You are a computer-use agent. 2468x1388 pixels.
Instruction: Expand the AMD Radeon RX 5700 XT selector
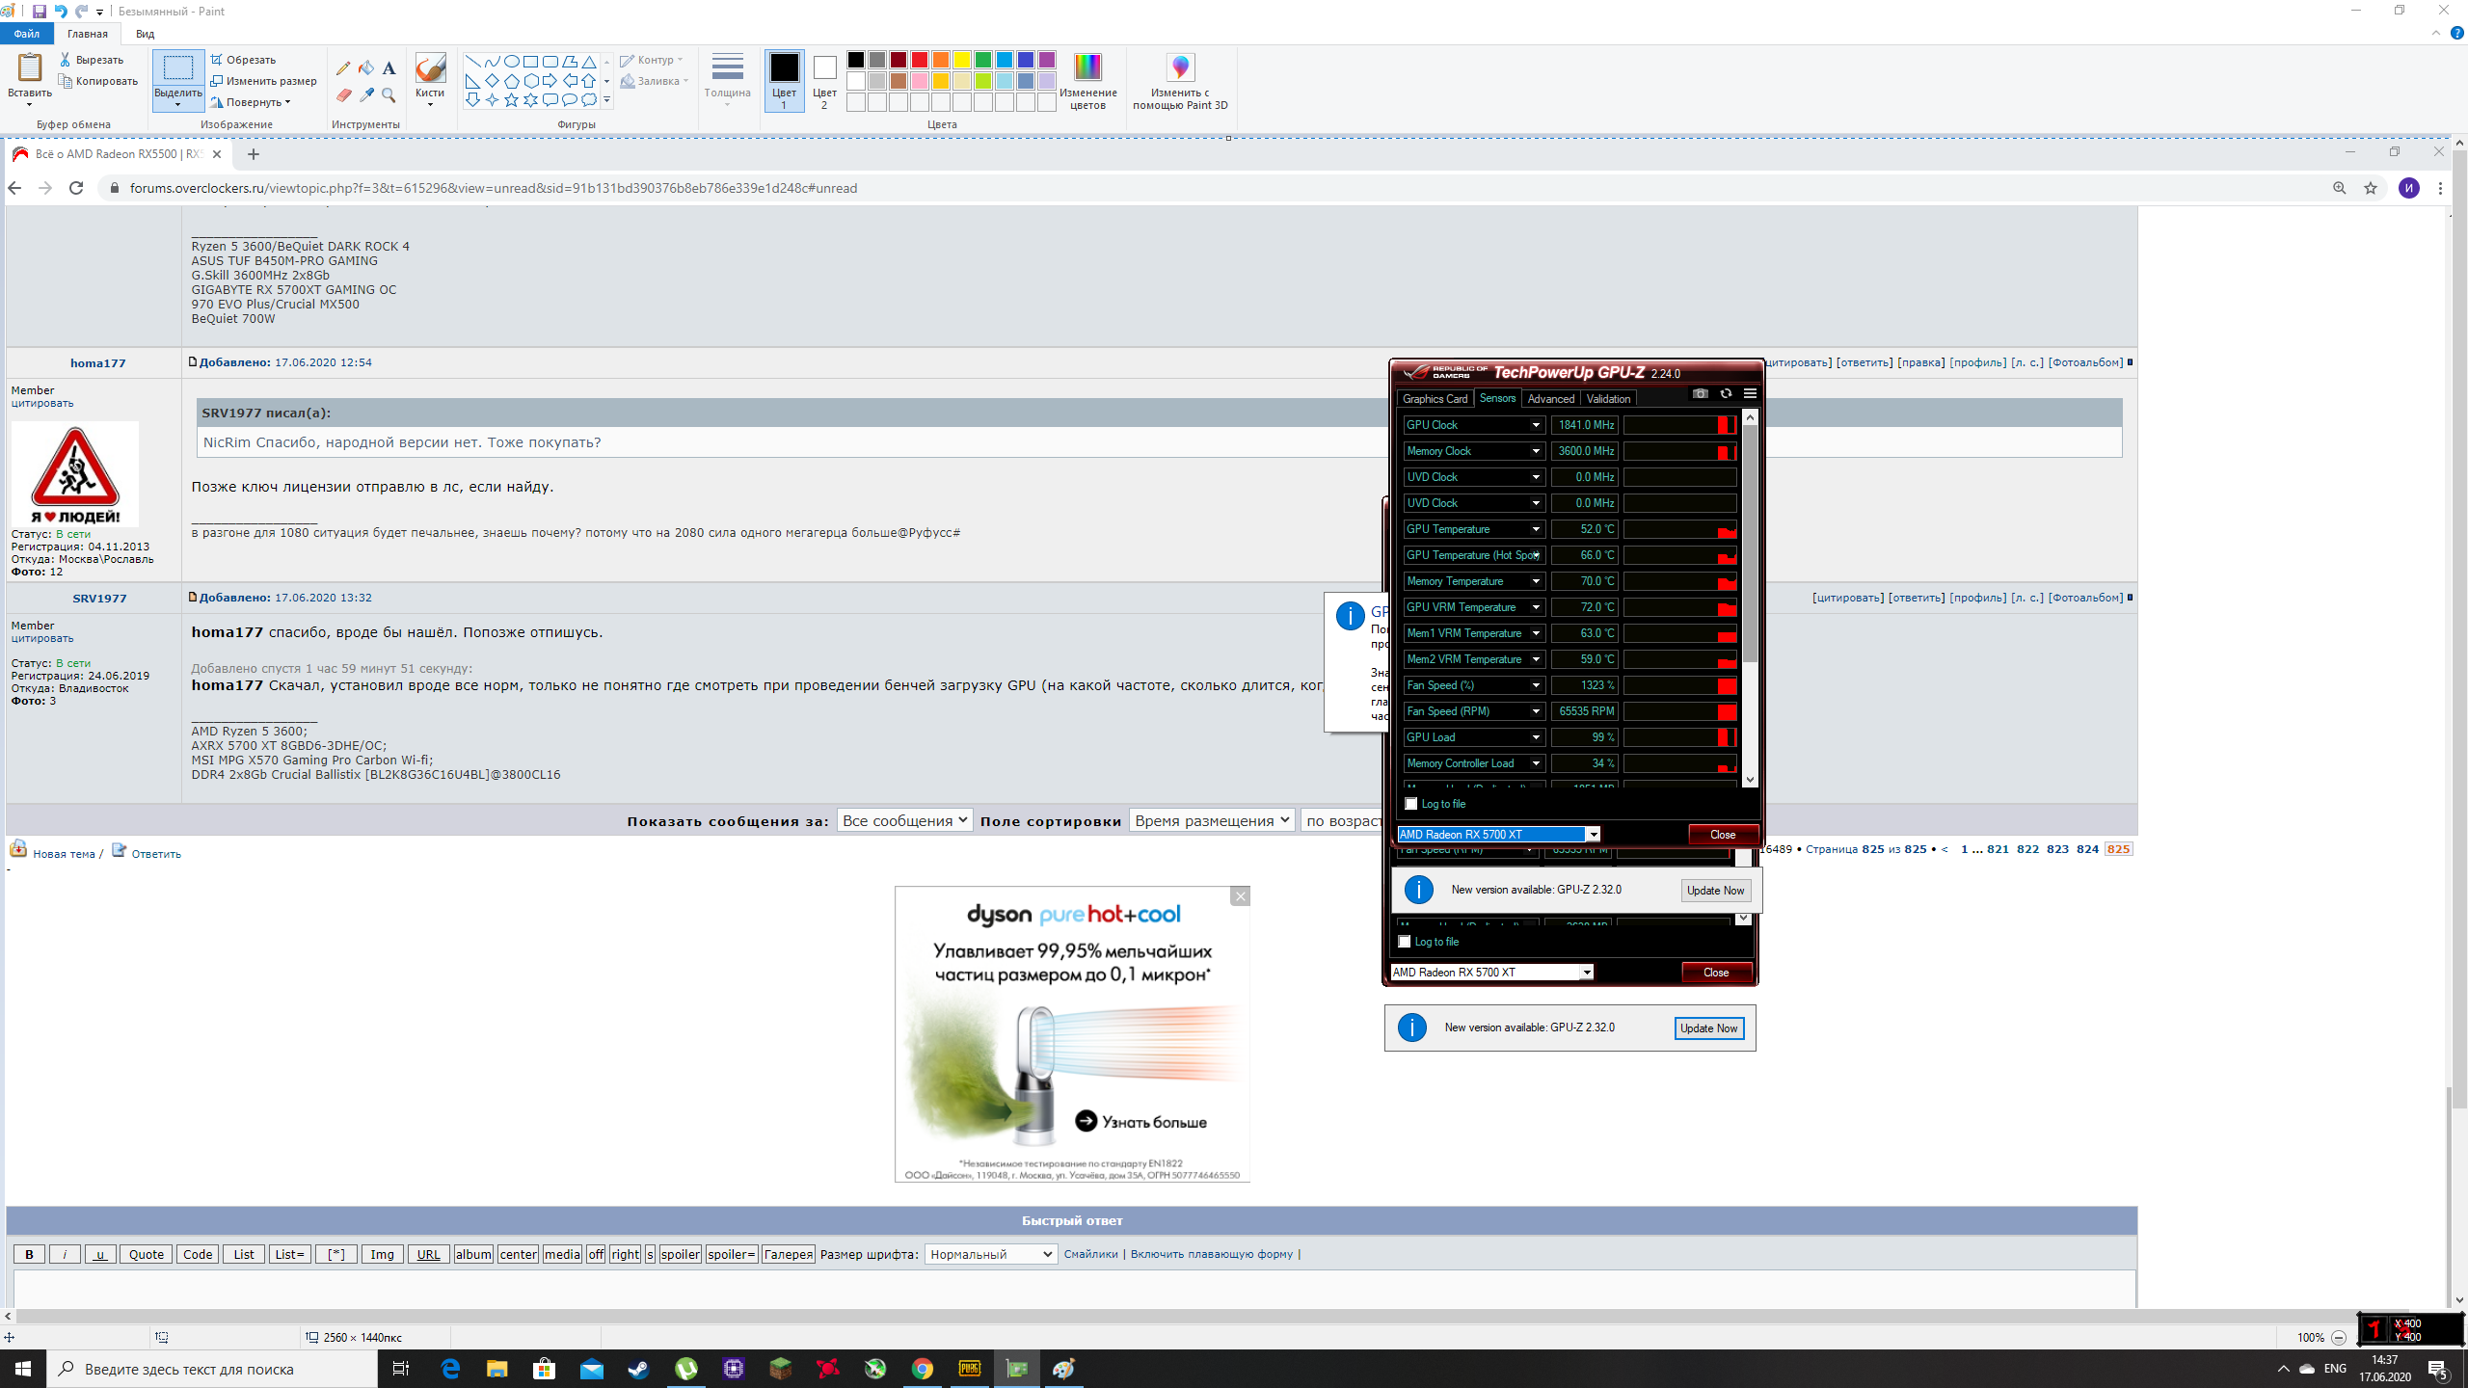[x=1593, y=835]
